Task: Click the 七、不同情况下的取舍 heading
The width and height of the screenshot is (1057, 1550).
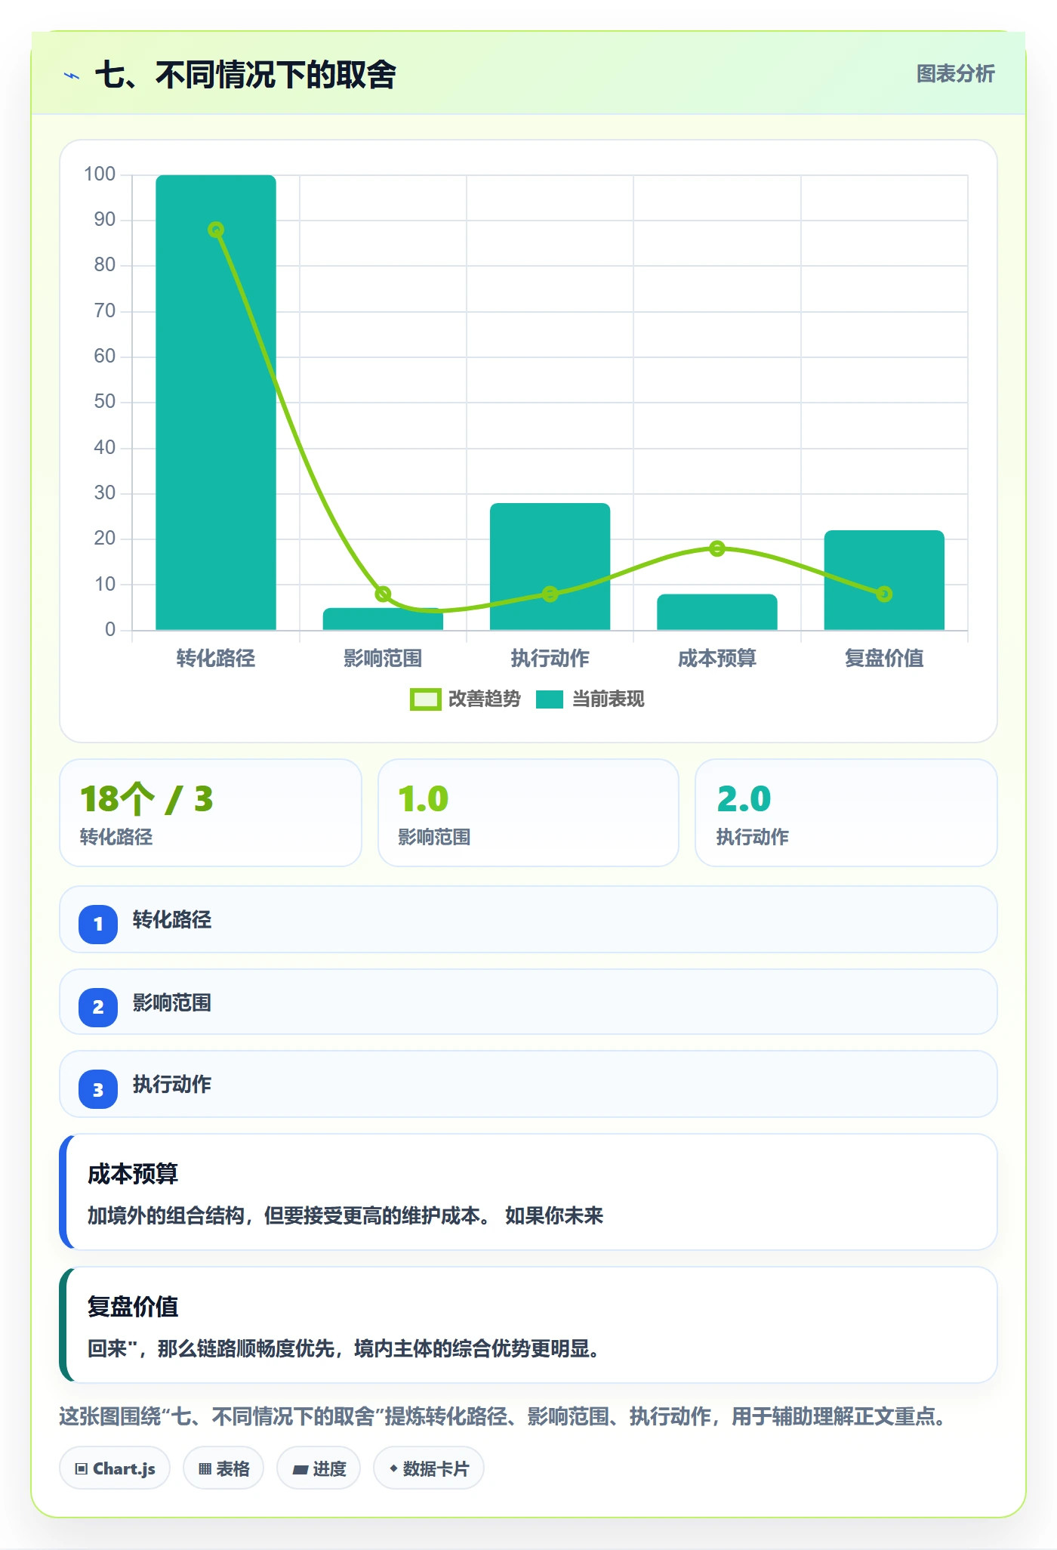Action: [x=245, y=75]
